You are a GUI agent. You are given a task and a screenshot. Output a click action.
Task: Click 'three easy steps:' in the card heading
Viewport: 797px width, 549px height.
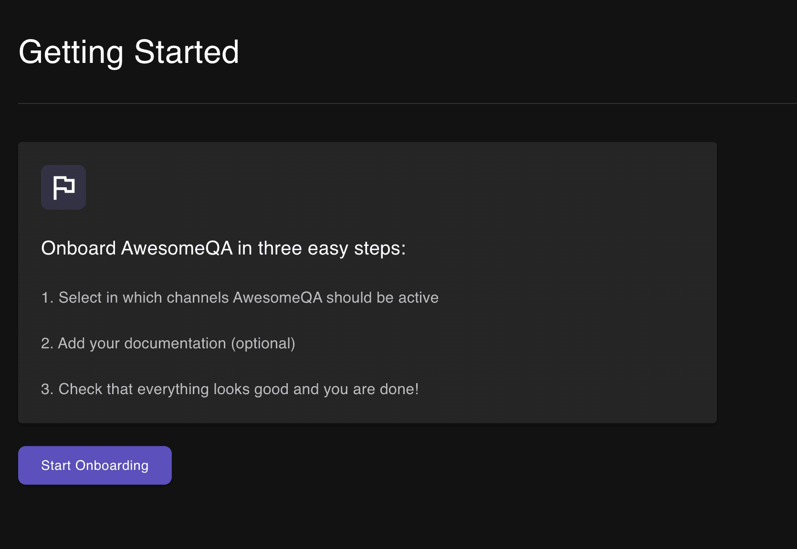pos(332,248)
